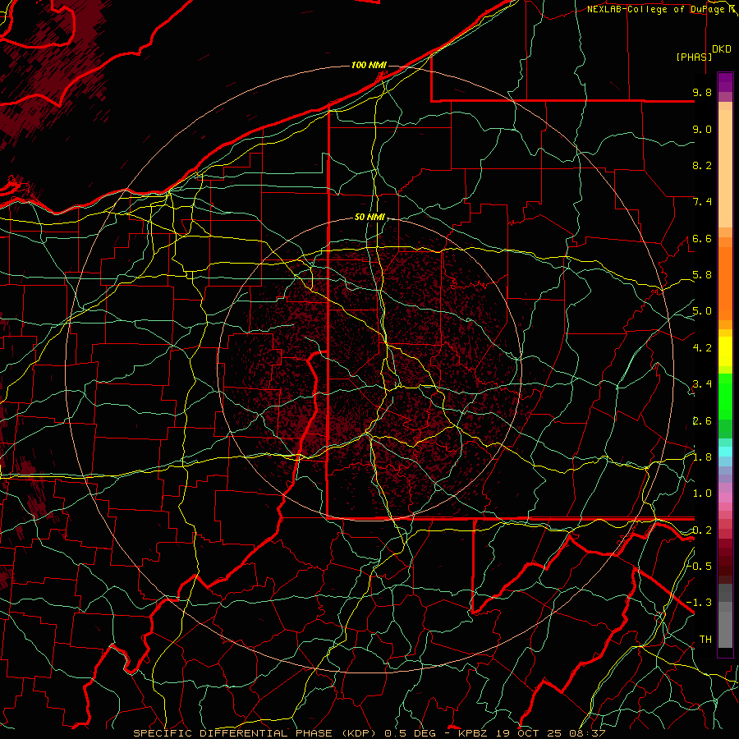Screen dimensions: 739x739
Task: Pick the bright green color bar segment
Action: point(725,396)
